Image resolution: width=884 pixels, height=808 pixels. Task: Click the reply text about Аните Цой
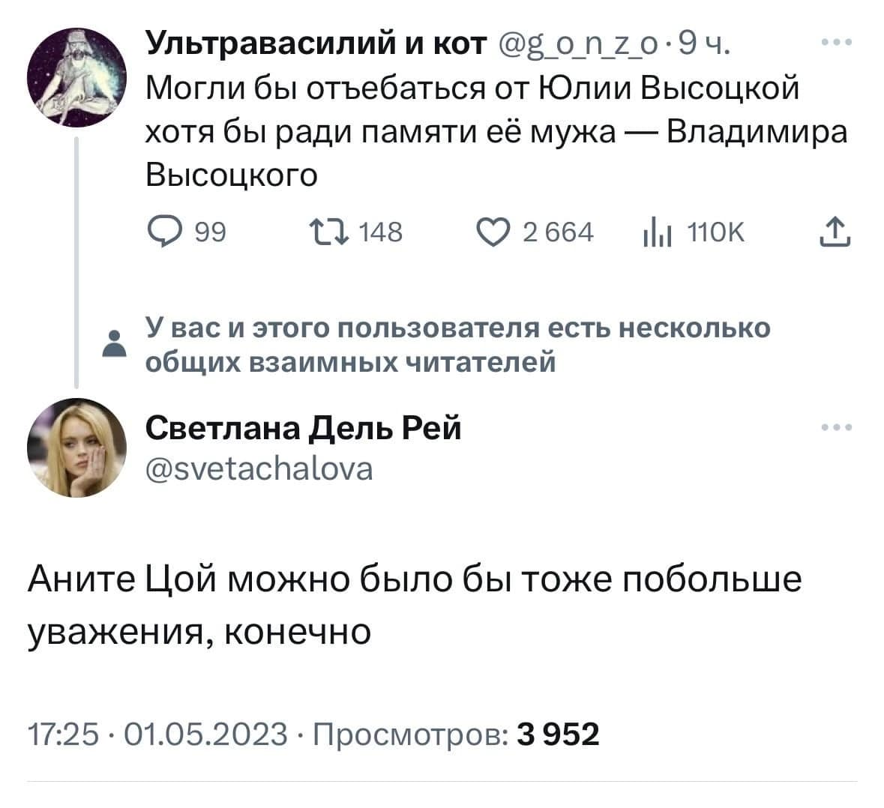(x=413, y=605)
